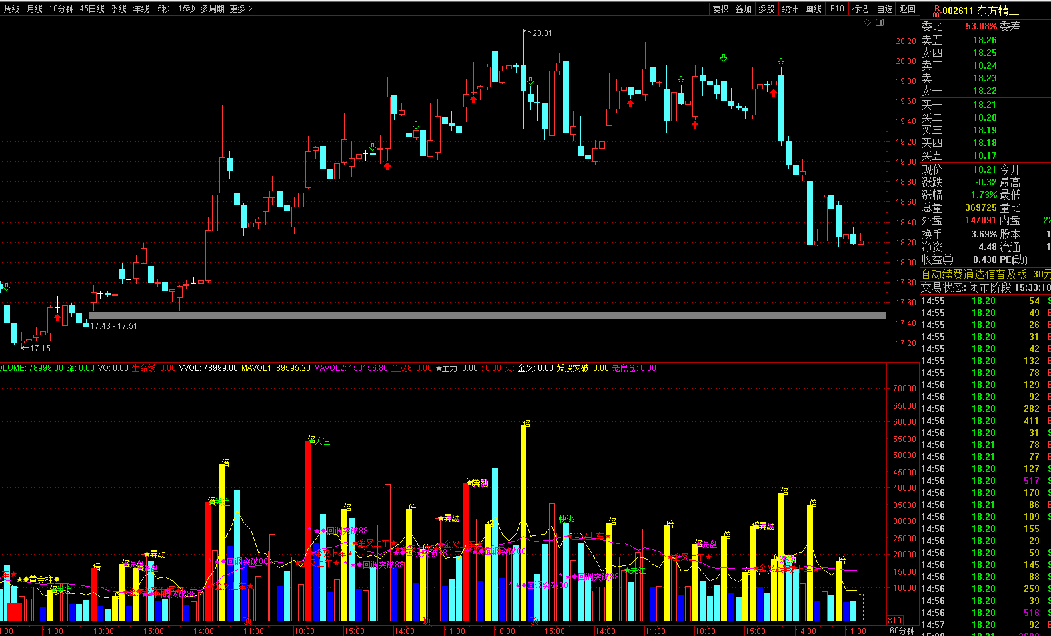Open the 60分钟 period selector
The width and height of the screenshot is (1051, 636).
click(902, 631)
